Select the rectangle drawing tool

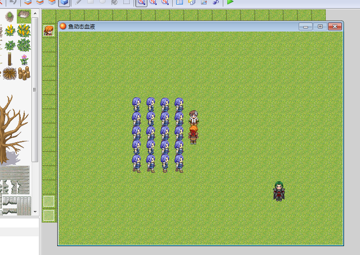[91, 2]
